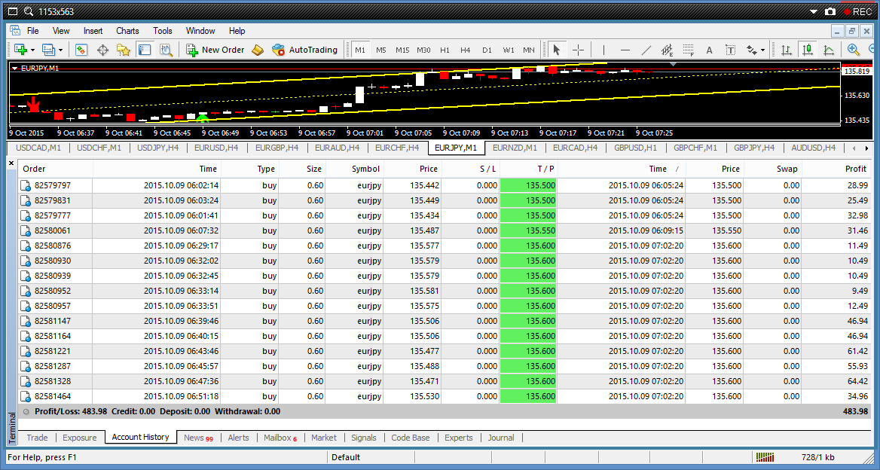Sort history by the Order column header
The width and height of the screenshot is (880, 470).
pos(56,168)
